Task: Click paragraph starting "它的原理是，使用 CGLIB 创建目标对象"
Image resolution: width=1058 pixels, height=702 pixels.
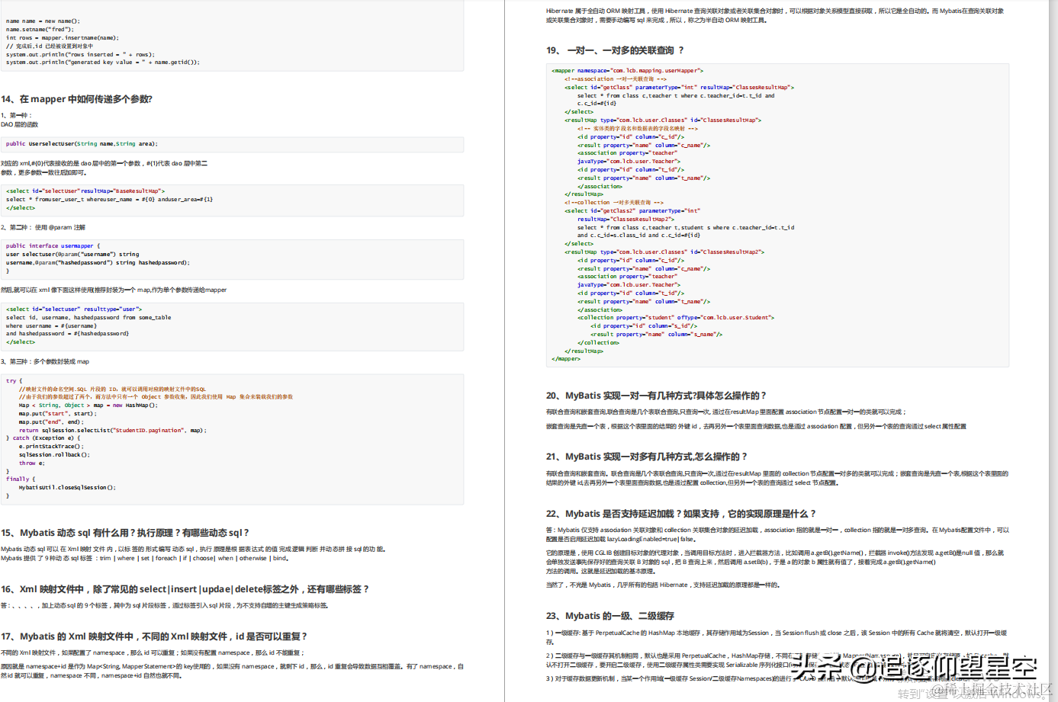Action: (775, 562)
